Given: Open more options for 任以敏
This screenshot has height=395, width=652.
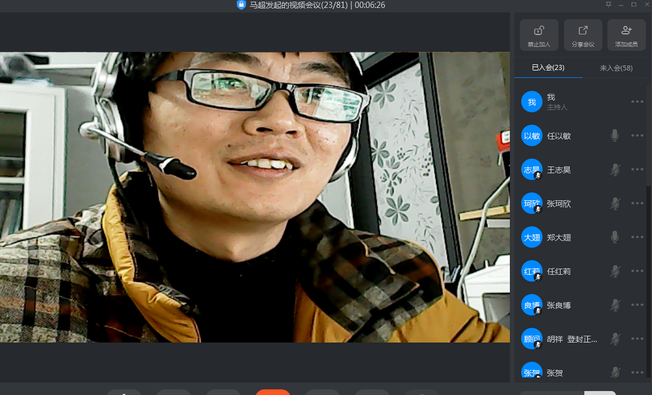Looking at the screenshot, I should coord(637,135).
